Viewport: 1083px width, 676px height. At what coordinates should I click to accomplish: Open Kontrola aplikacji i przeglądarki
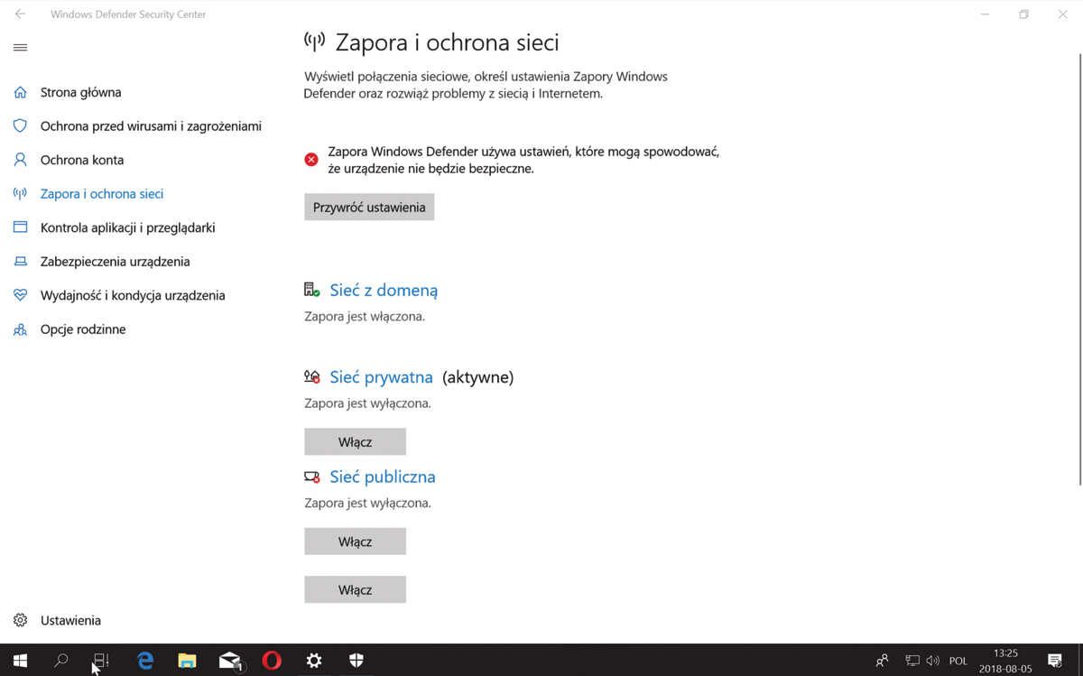click(x=127, y=227)
